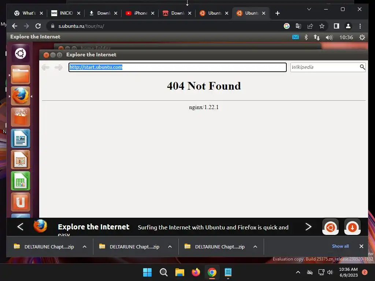
Task: Open LibreOffice Writer launcher icon
Action: 21,138
